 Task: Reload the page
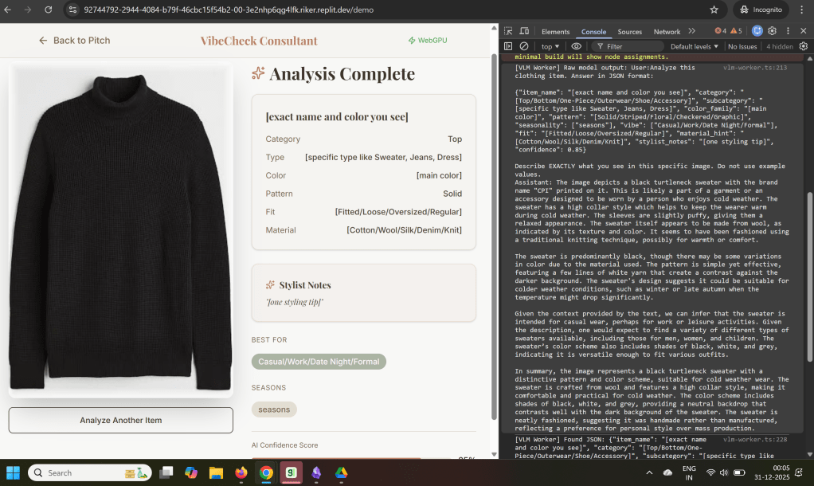tap(49, 10)
